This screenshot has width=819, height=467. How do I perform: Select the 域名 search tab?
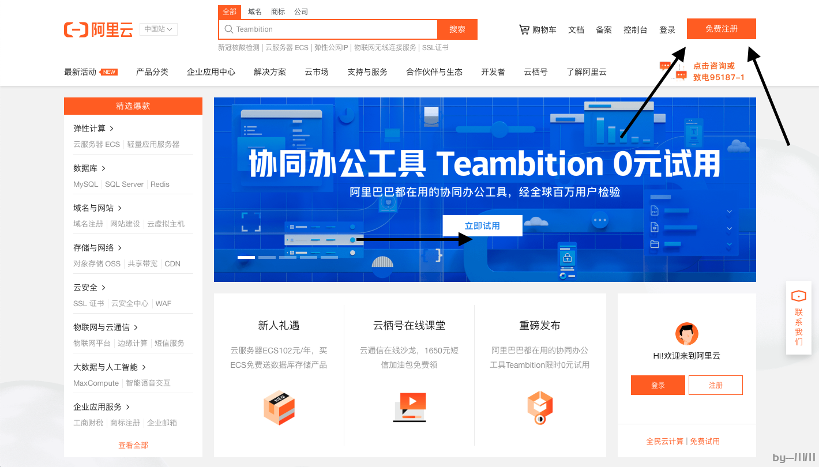coord(255,12)
